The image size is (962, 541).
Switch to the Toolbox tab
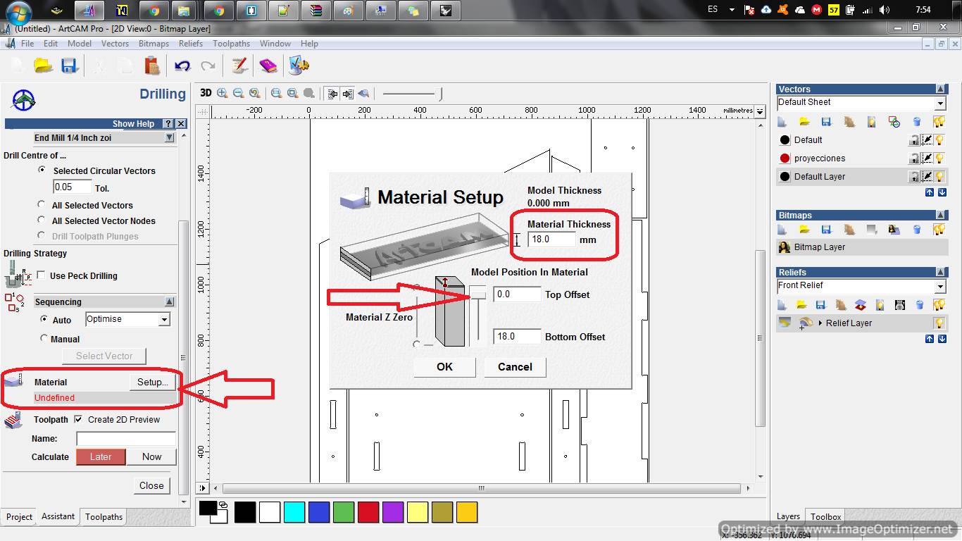click(825, 517)
